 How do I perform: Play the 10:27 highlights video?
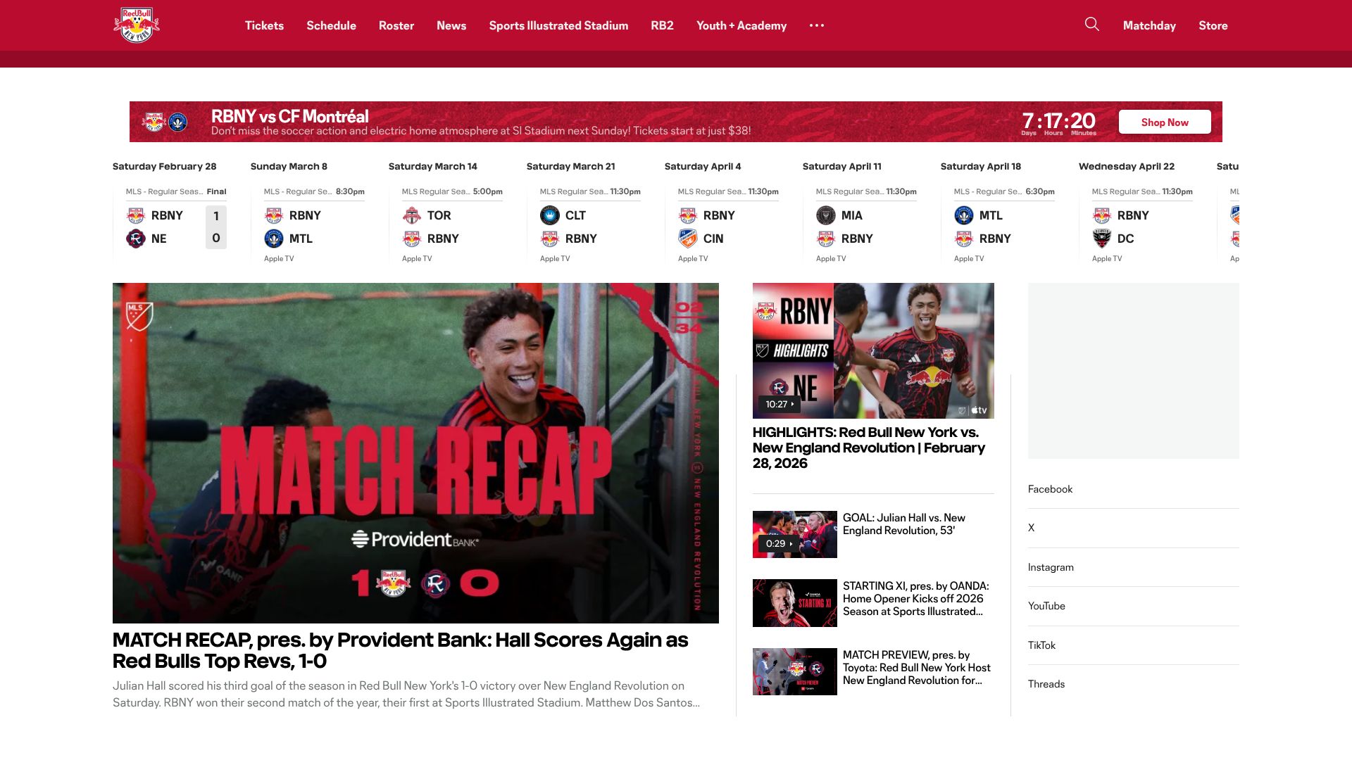coord(873,350)
